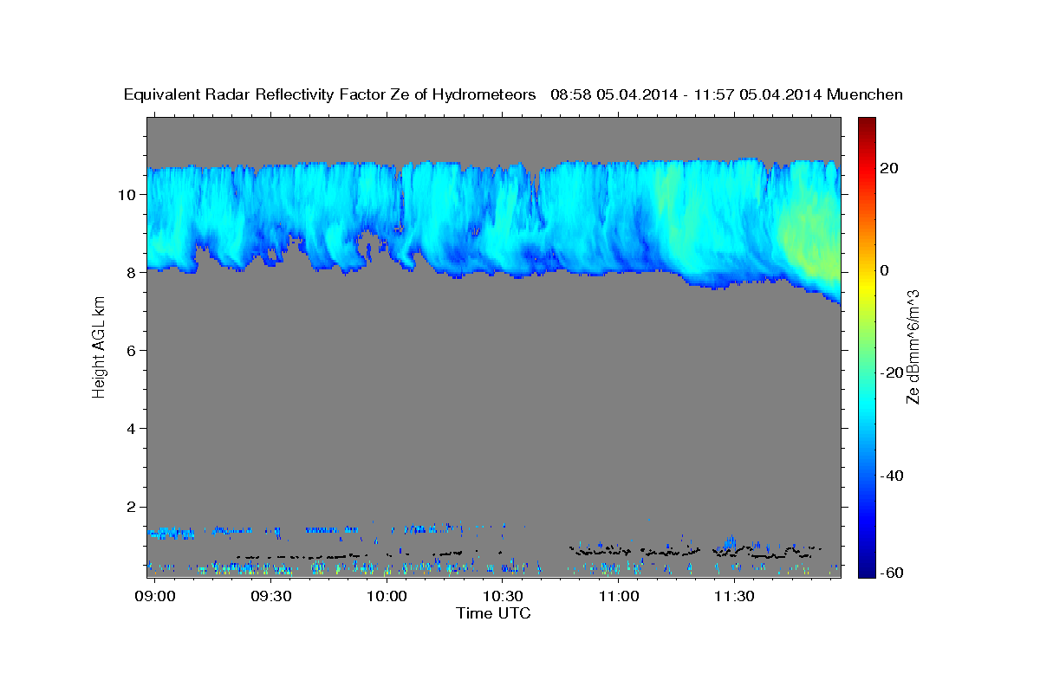Image resolution: width=1040 pixels, height=693 pixels.
Task: Click the '10:30' time axis label
Action: [x=503, y=597]
